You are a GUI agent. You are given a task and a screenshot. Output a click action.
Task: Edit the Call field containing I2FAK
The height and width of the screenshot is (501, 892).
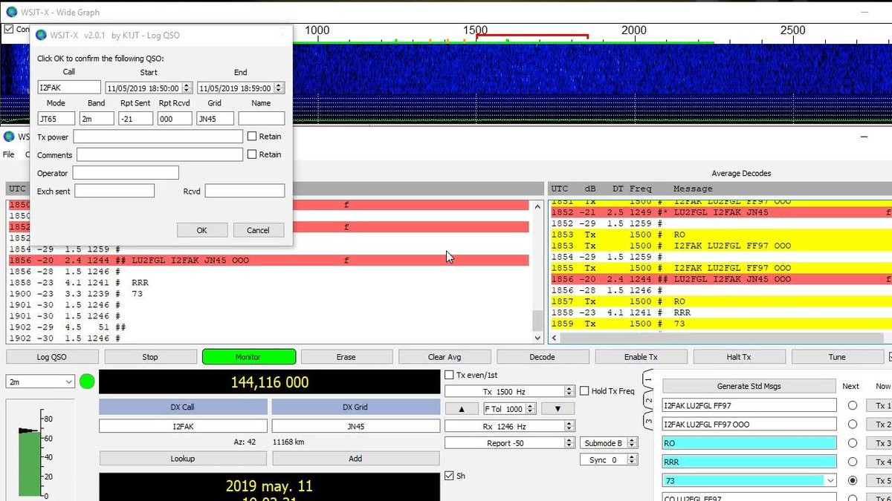tap(69, 88)
